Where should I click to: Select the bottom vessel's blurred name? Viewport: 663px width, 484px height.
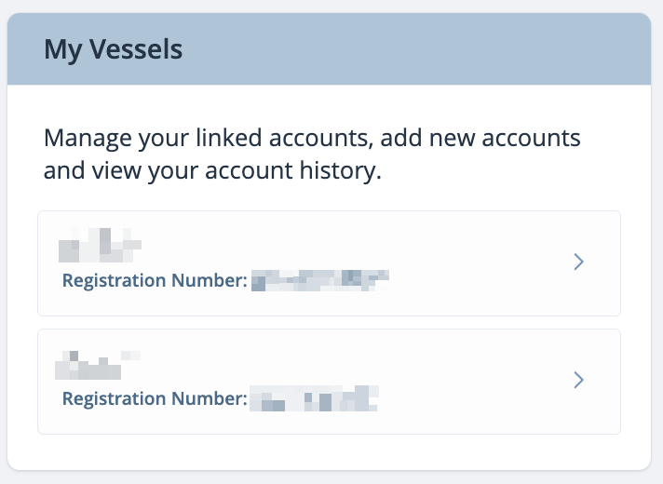[x=98, y=365]
